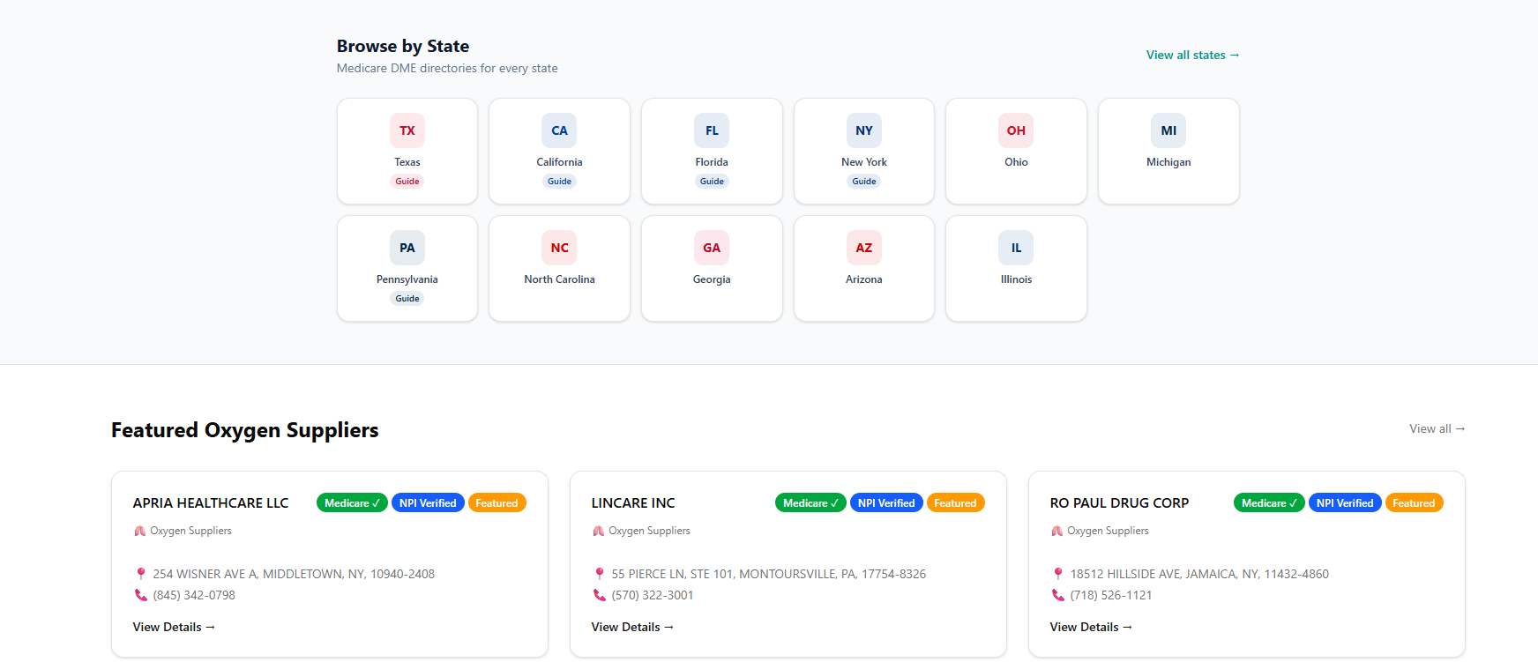Click the OH state badge icon
The height and width of the screenshot is (662, 1538).
pyautogui.click(x=1016, y=130)
